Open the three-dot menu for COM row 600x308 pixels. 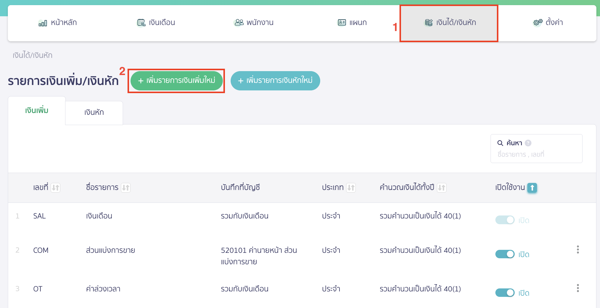click(x=578, y=250)
